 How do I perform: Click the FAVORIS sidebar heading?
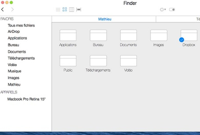7,19
